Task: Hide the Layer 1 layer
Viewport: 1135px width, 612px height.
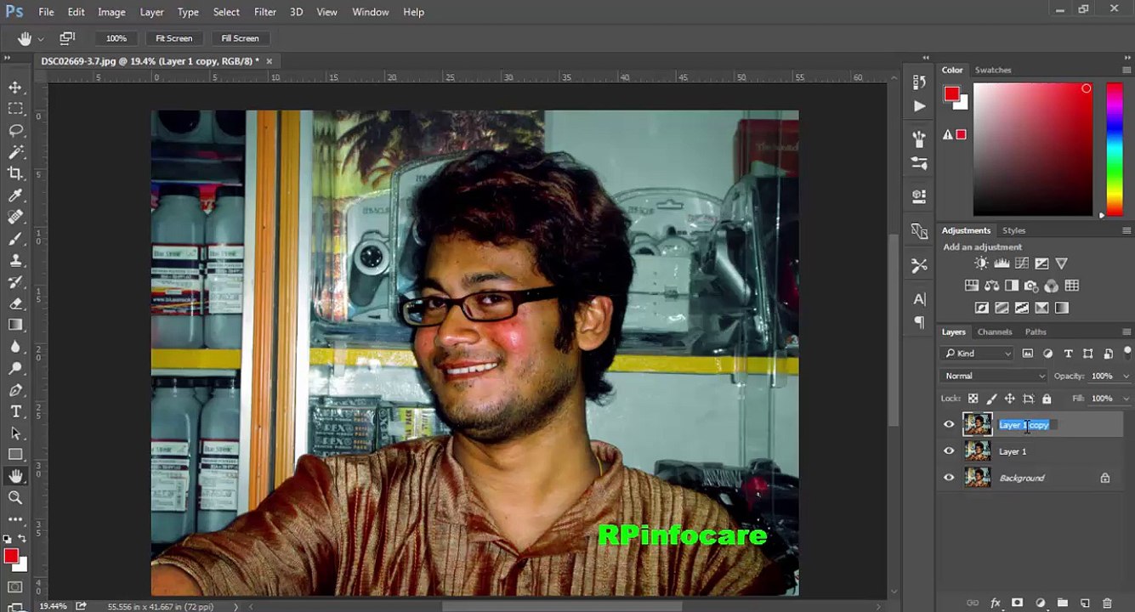Action: 949,451
